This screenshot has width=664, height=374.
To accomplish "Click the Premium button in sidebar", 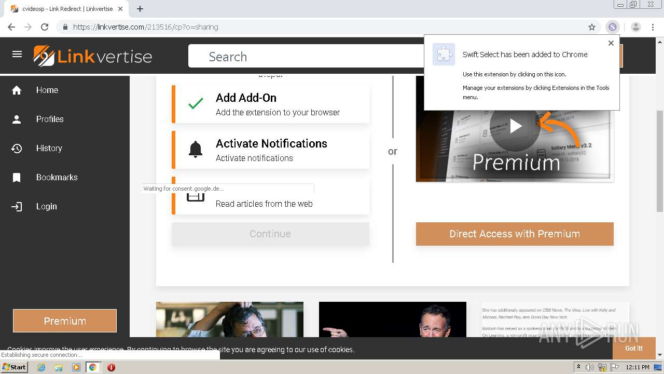I will tap(65, 321).
